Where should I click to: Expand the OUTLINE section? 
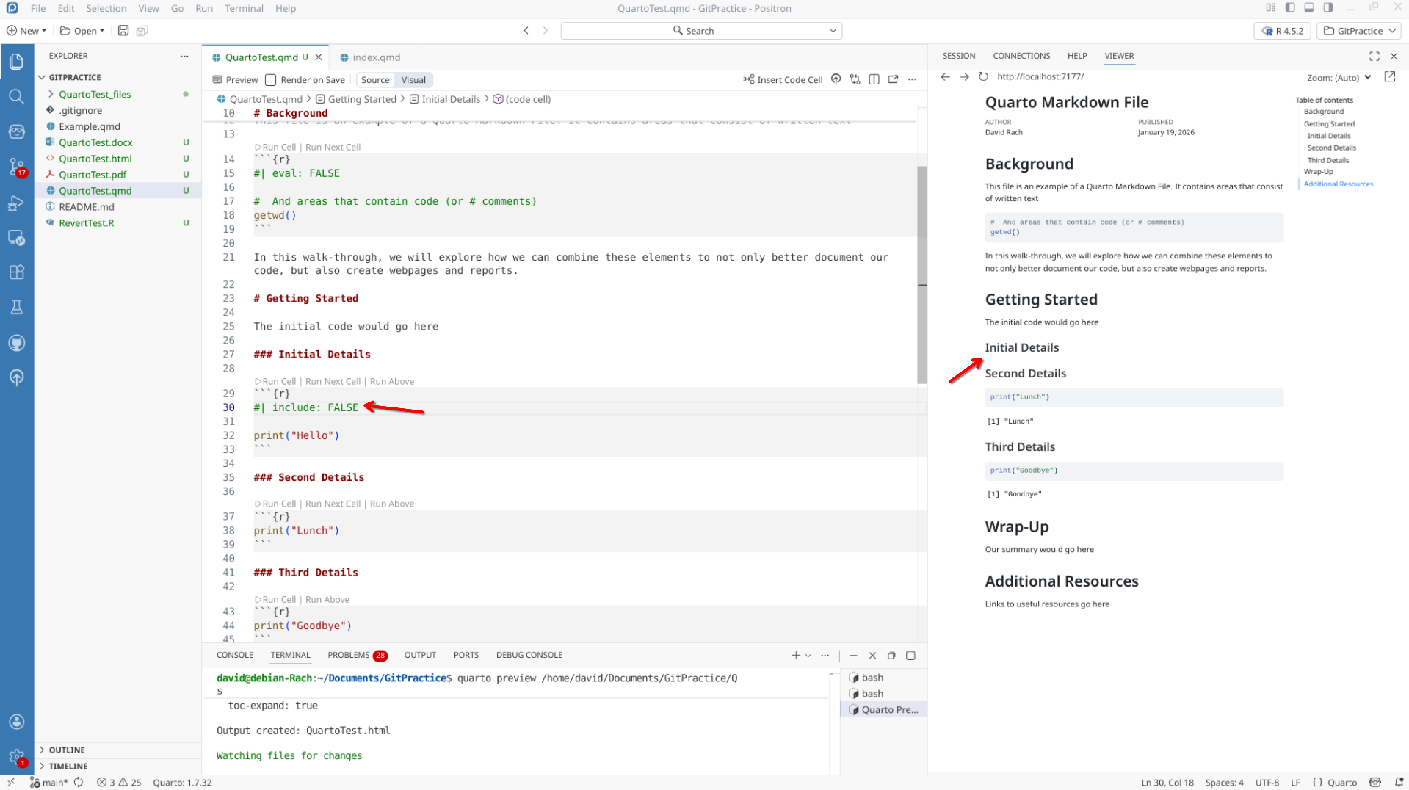(x=67, y=750)
